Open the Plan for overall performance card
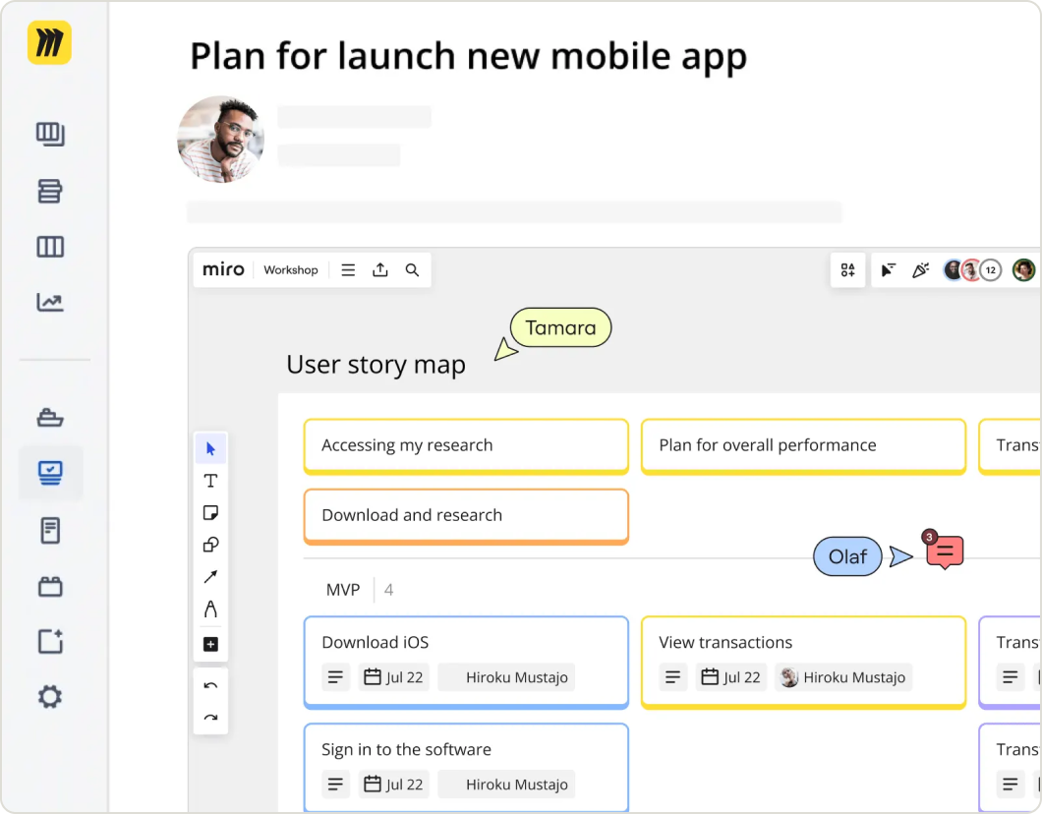The image size is (1042, 814). 803,446
